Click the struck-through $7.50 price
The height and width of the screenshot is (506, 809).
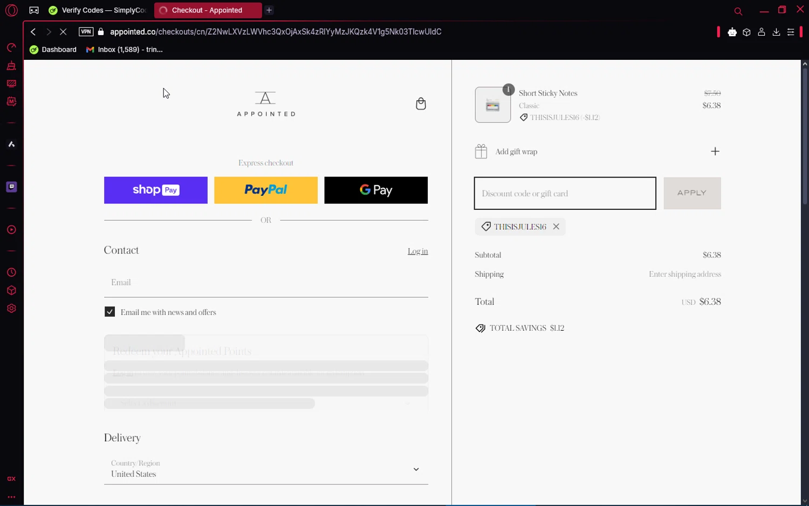click(712, 93)
